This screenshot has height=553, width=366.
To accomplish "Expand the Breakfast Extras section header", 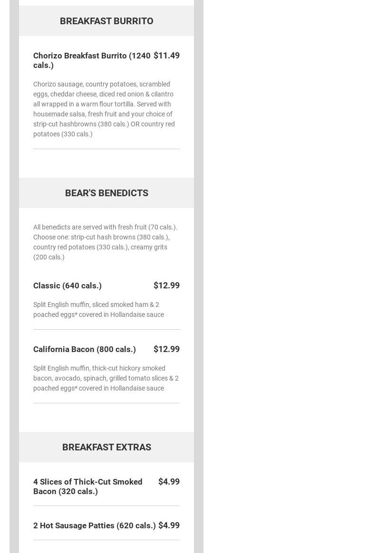I will point(106,447).
